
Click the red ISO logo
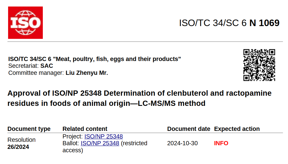(25, 23)
